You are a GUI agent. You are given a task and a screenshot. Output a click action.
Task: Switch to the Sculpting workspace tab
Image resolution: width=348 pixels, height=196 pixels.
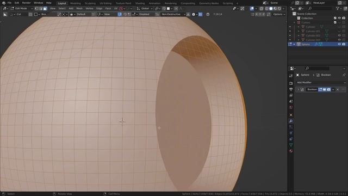pos(90,3)
